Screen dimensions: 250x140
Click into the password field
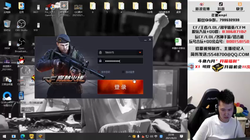click(x=120, y=61)
